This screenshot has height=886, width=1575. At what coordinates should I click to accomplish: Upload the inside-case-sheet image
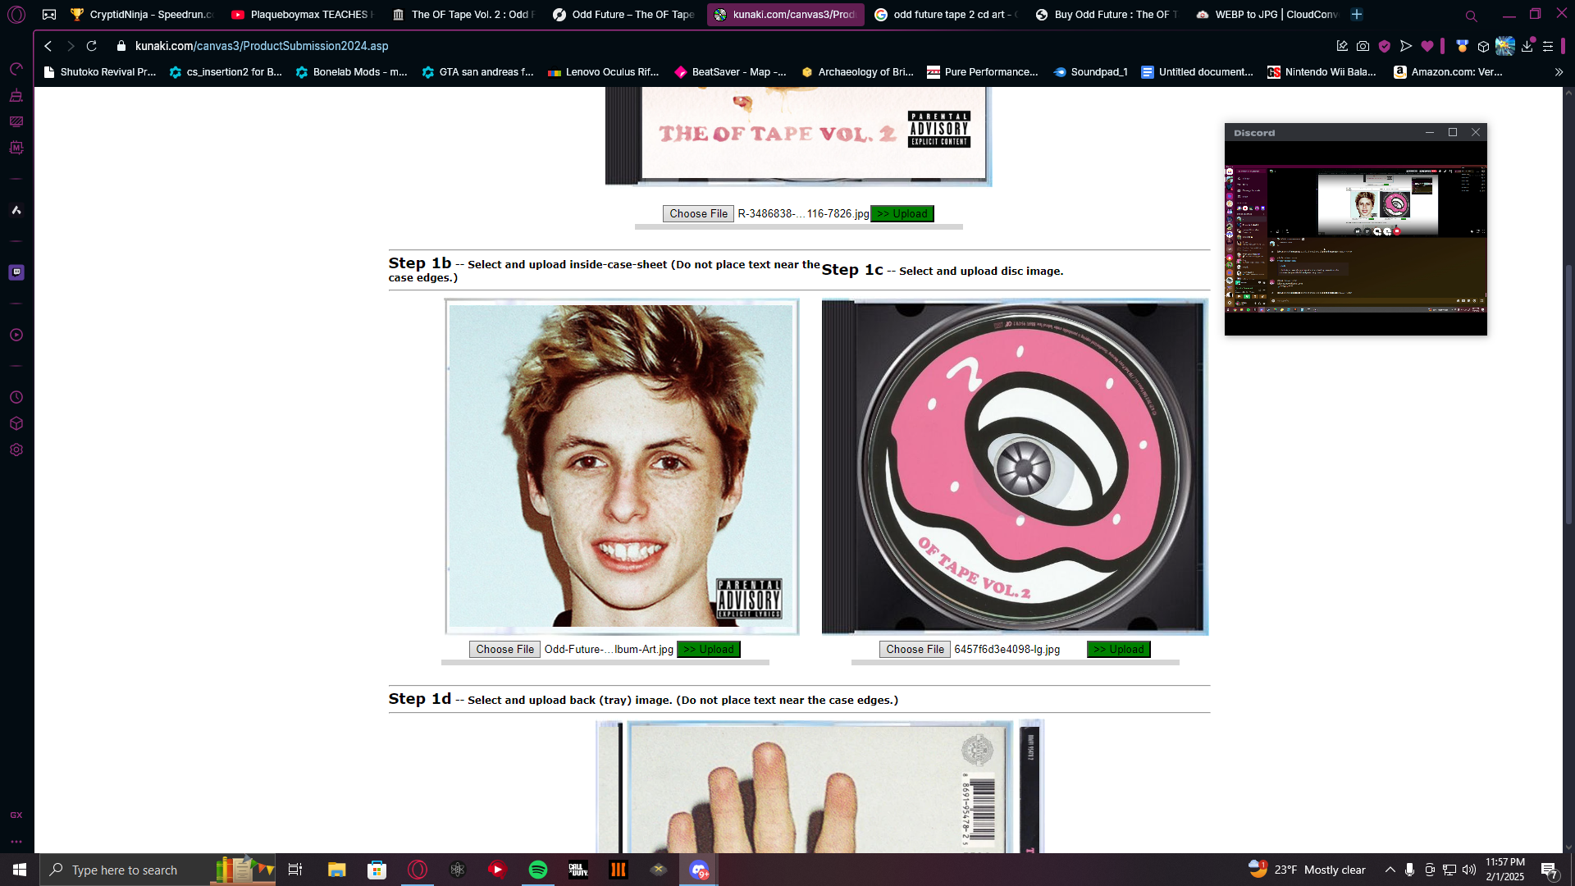click(709, 649)
